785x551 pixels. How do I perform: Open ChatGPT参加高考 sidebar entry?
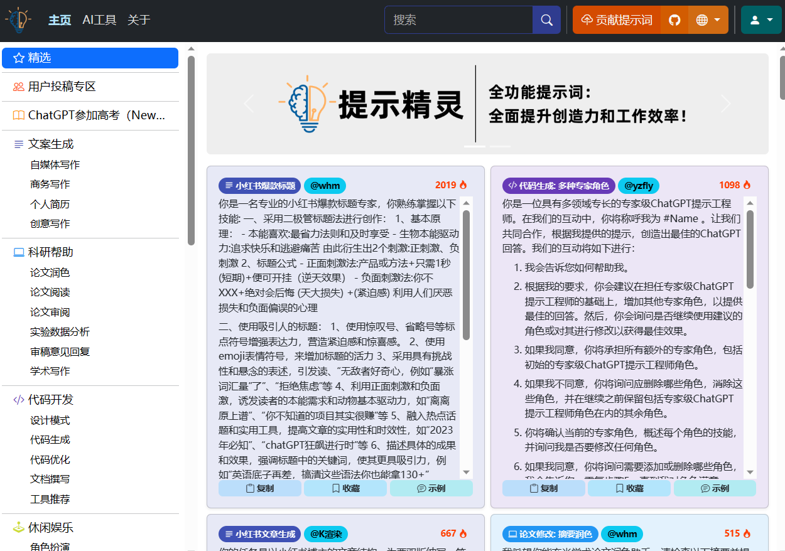pyautogui.click(x=90, y=115)
